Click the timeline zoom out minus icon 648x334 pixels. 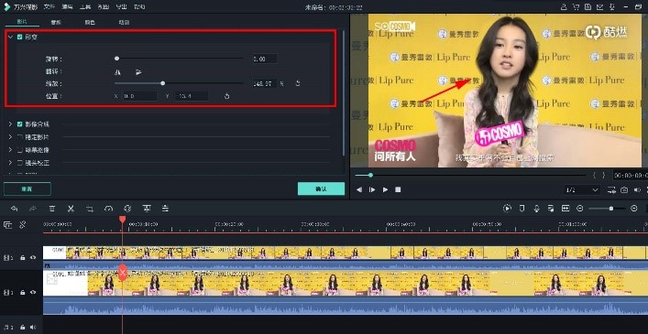pos(580,209)
